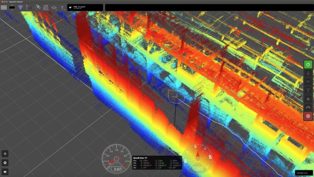314x177 pixels.
Task: Click the Acc telemetry row
Action: (157, 165)
